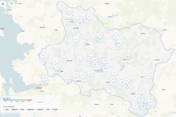Click the second circular logo button
Viewport: 176px width, 117px height.
pyautogui.click(x=12, y=4)
